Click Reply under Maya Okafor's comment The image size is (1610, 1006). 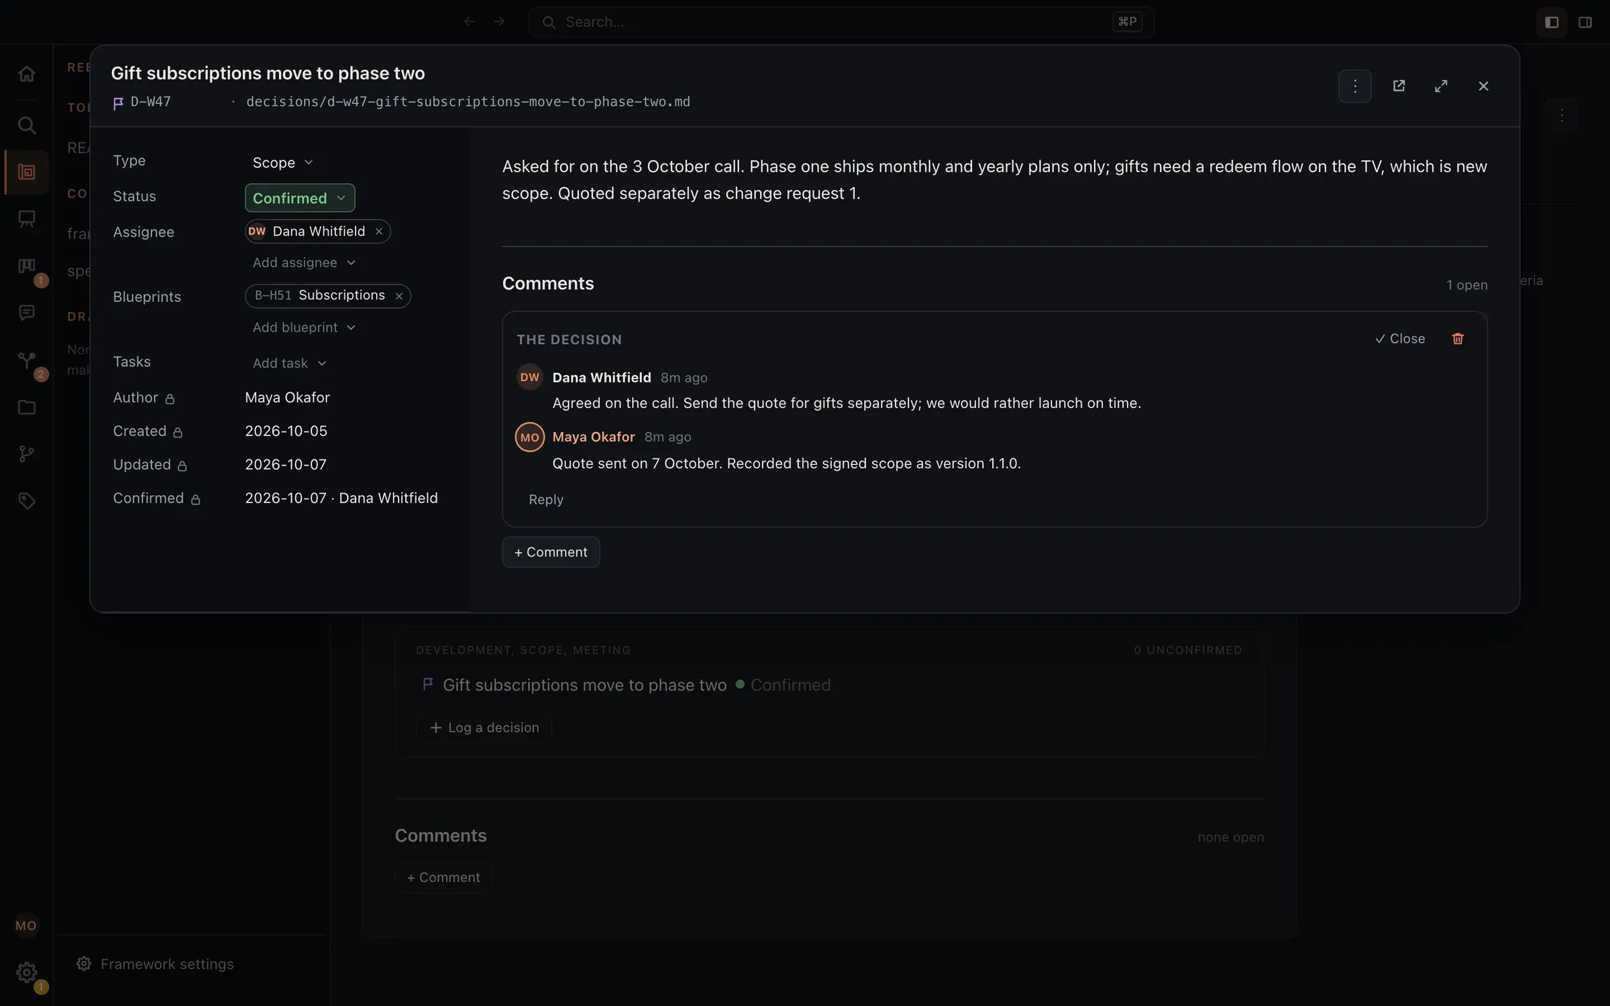(x=545, y=500)
